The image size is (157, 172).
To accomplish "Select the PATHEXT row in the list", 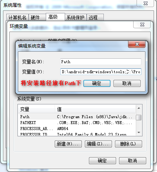I will [x=77, y=123].
